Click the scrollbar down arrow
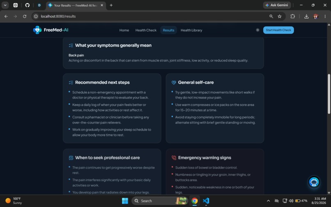Viewport: 331px width, 207px height. (329, 193)
